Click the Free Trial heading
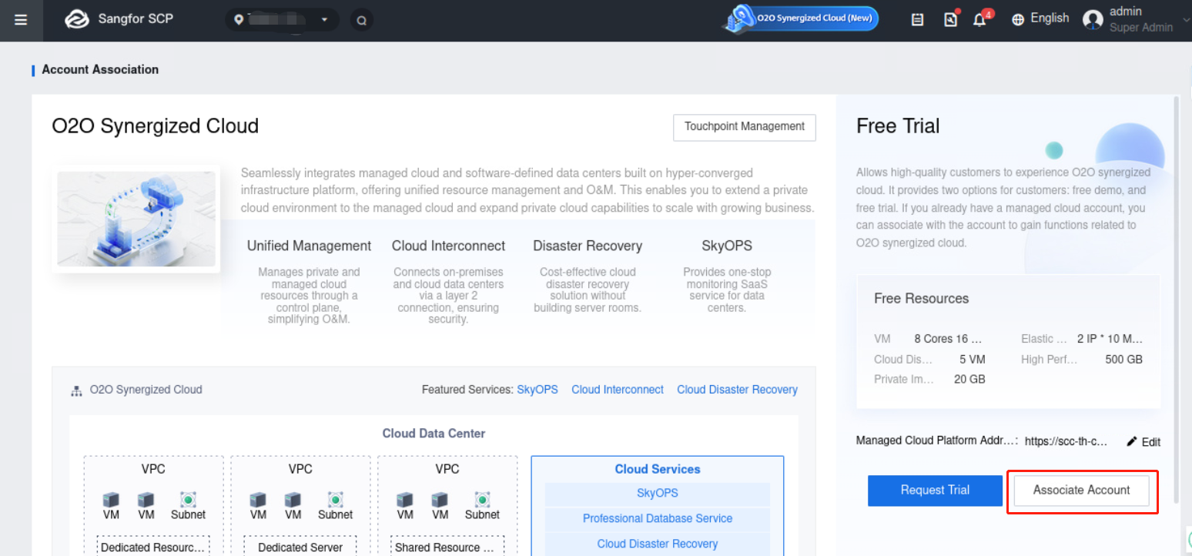This screenshot has width=1192, height=556. click(x=898, y=126)
